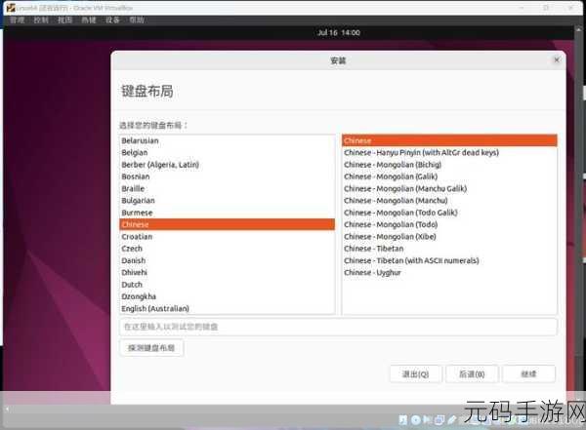
Task: Select Chinese - Mongolian (Xibe) variant
Action: click(449, 237)
